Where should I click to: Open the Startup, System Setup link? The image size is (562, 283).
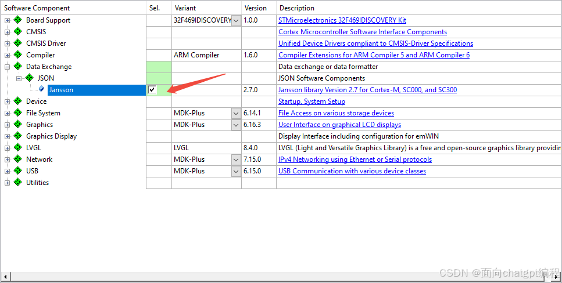312,101
